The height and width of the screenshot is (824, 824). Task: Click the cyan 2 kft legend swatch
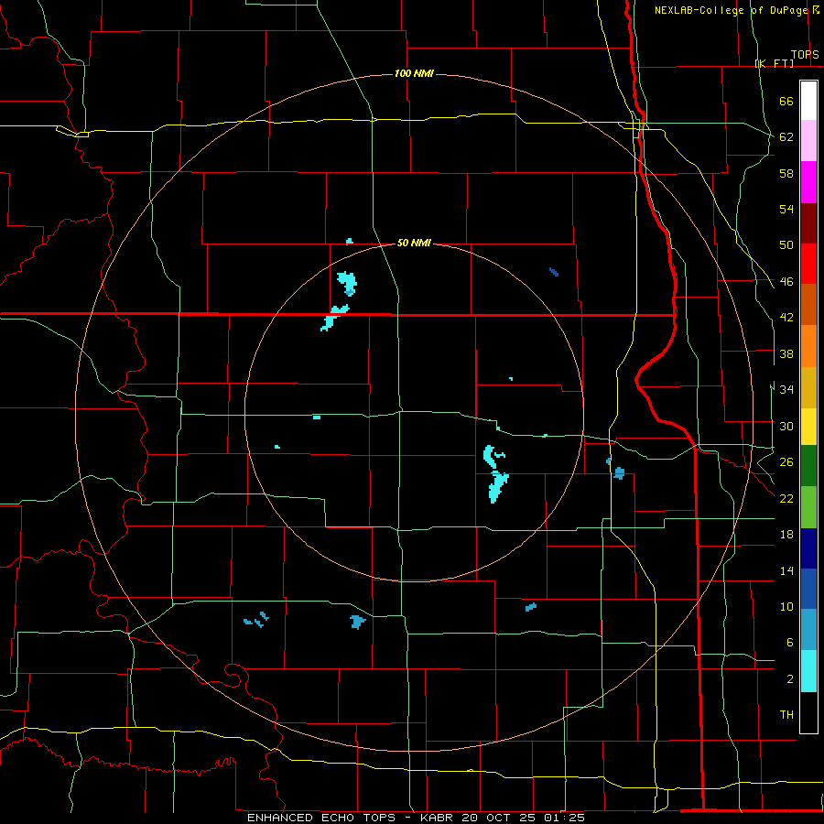(808, 671)
